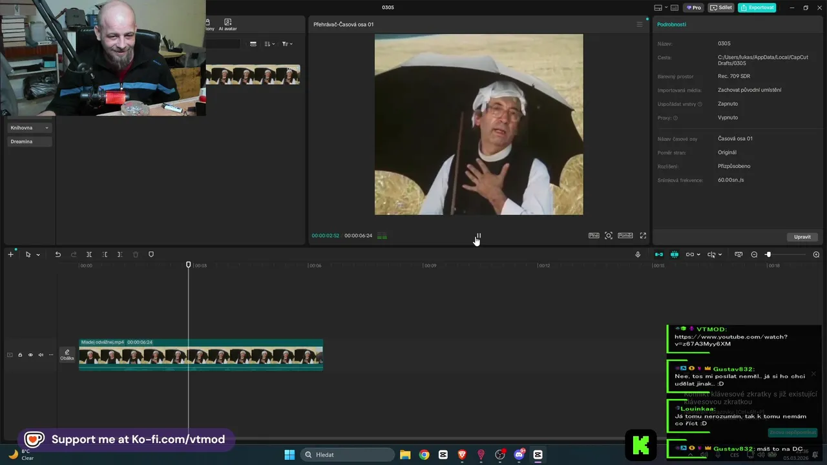827x465 pixels.
Task: Zoom out the timeline with minus icon
Action: [x=754, y=254]
